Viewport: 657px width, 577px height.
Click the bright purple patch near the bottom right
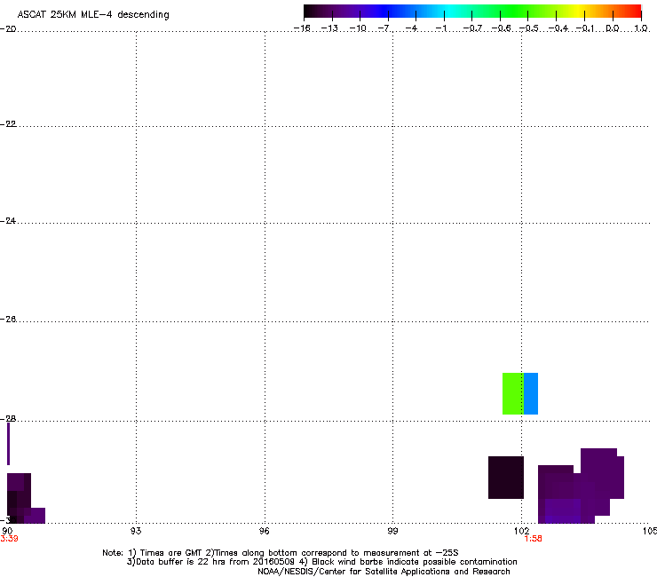(x=563, y=510)
